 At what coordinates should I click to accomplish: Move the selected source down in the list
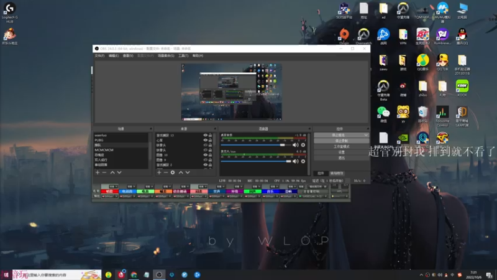[x=188, y=172]
